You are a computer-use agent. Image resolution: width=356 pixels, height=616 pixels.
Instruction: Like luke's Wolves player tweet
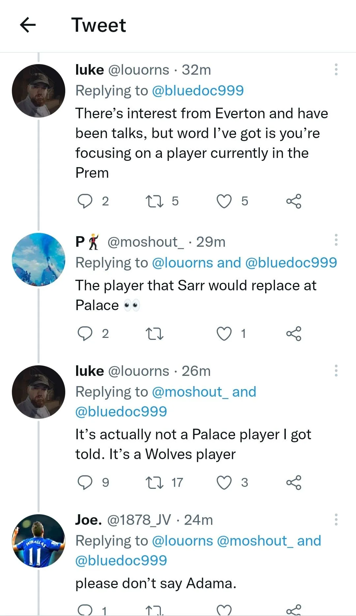coord(224,483)
